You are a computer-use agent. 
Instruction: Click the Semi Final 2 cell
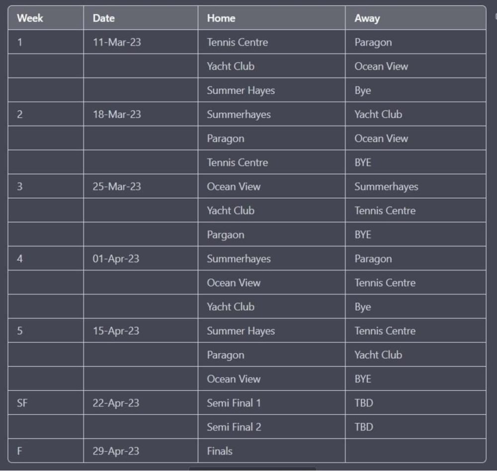coord(272,427)
